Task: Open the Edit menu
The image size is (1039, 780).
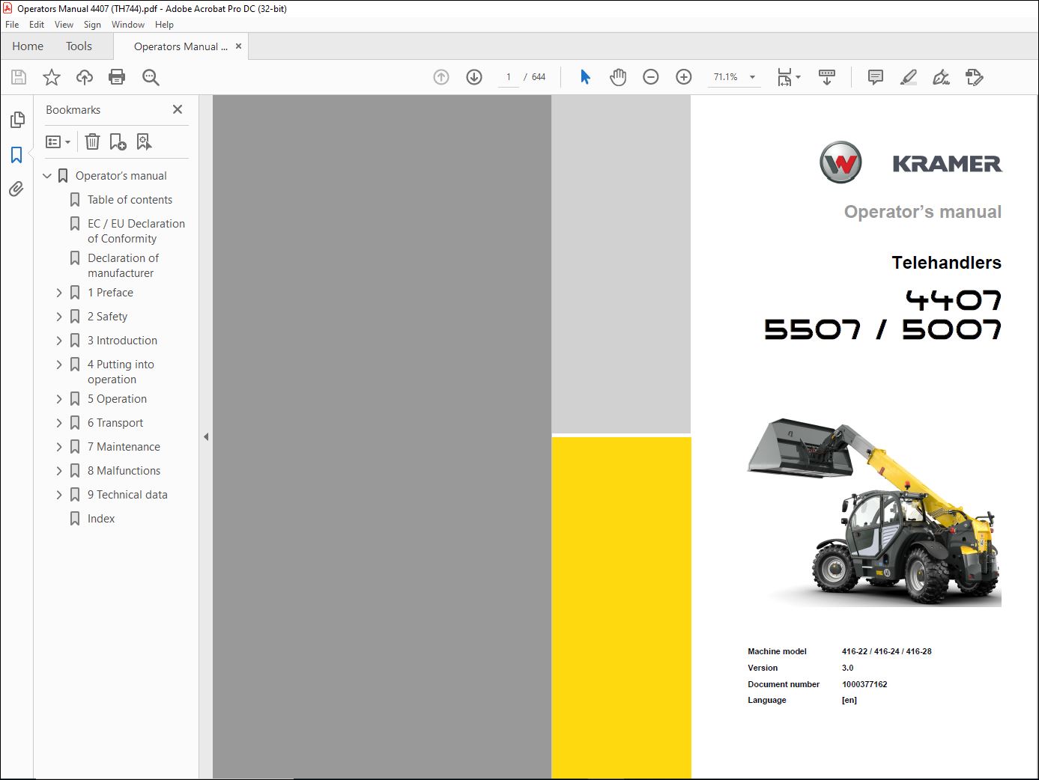Action: 37,25
